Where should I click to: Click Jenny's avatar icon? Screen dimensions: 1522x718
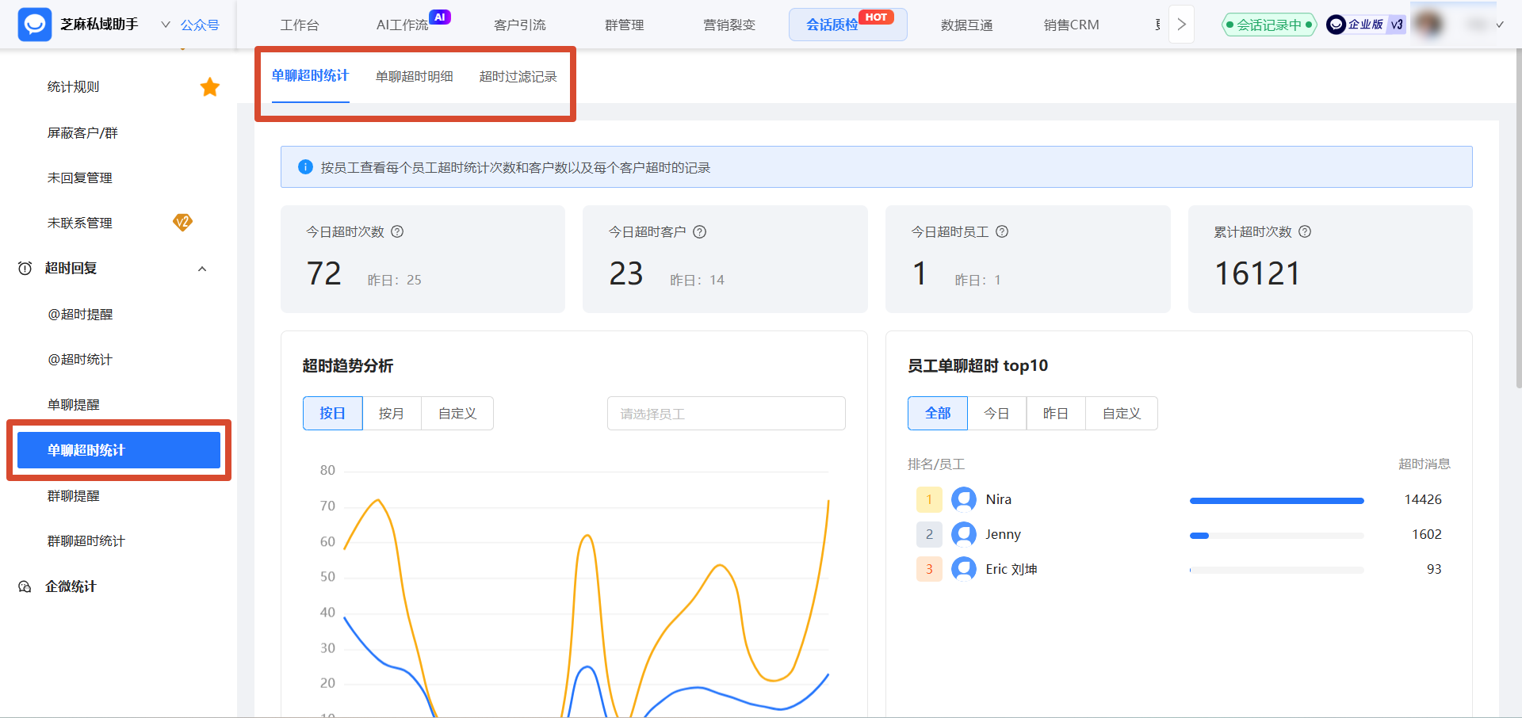coord(964,534)
